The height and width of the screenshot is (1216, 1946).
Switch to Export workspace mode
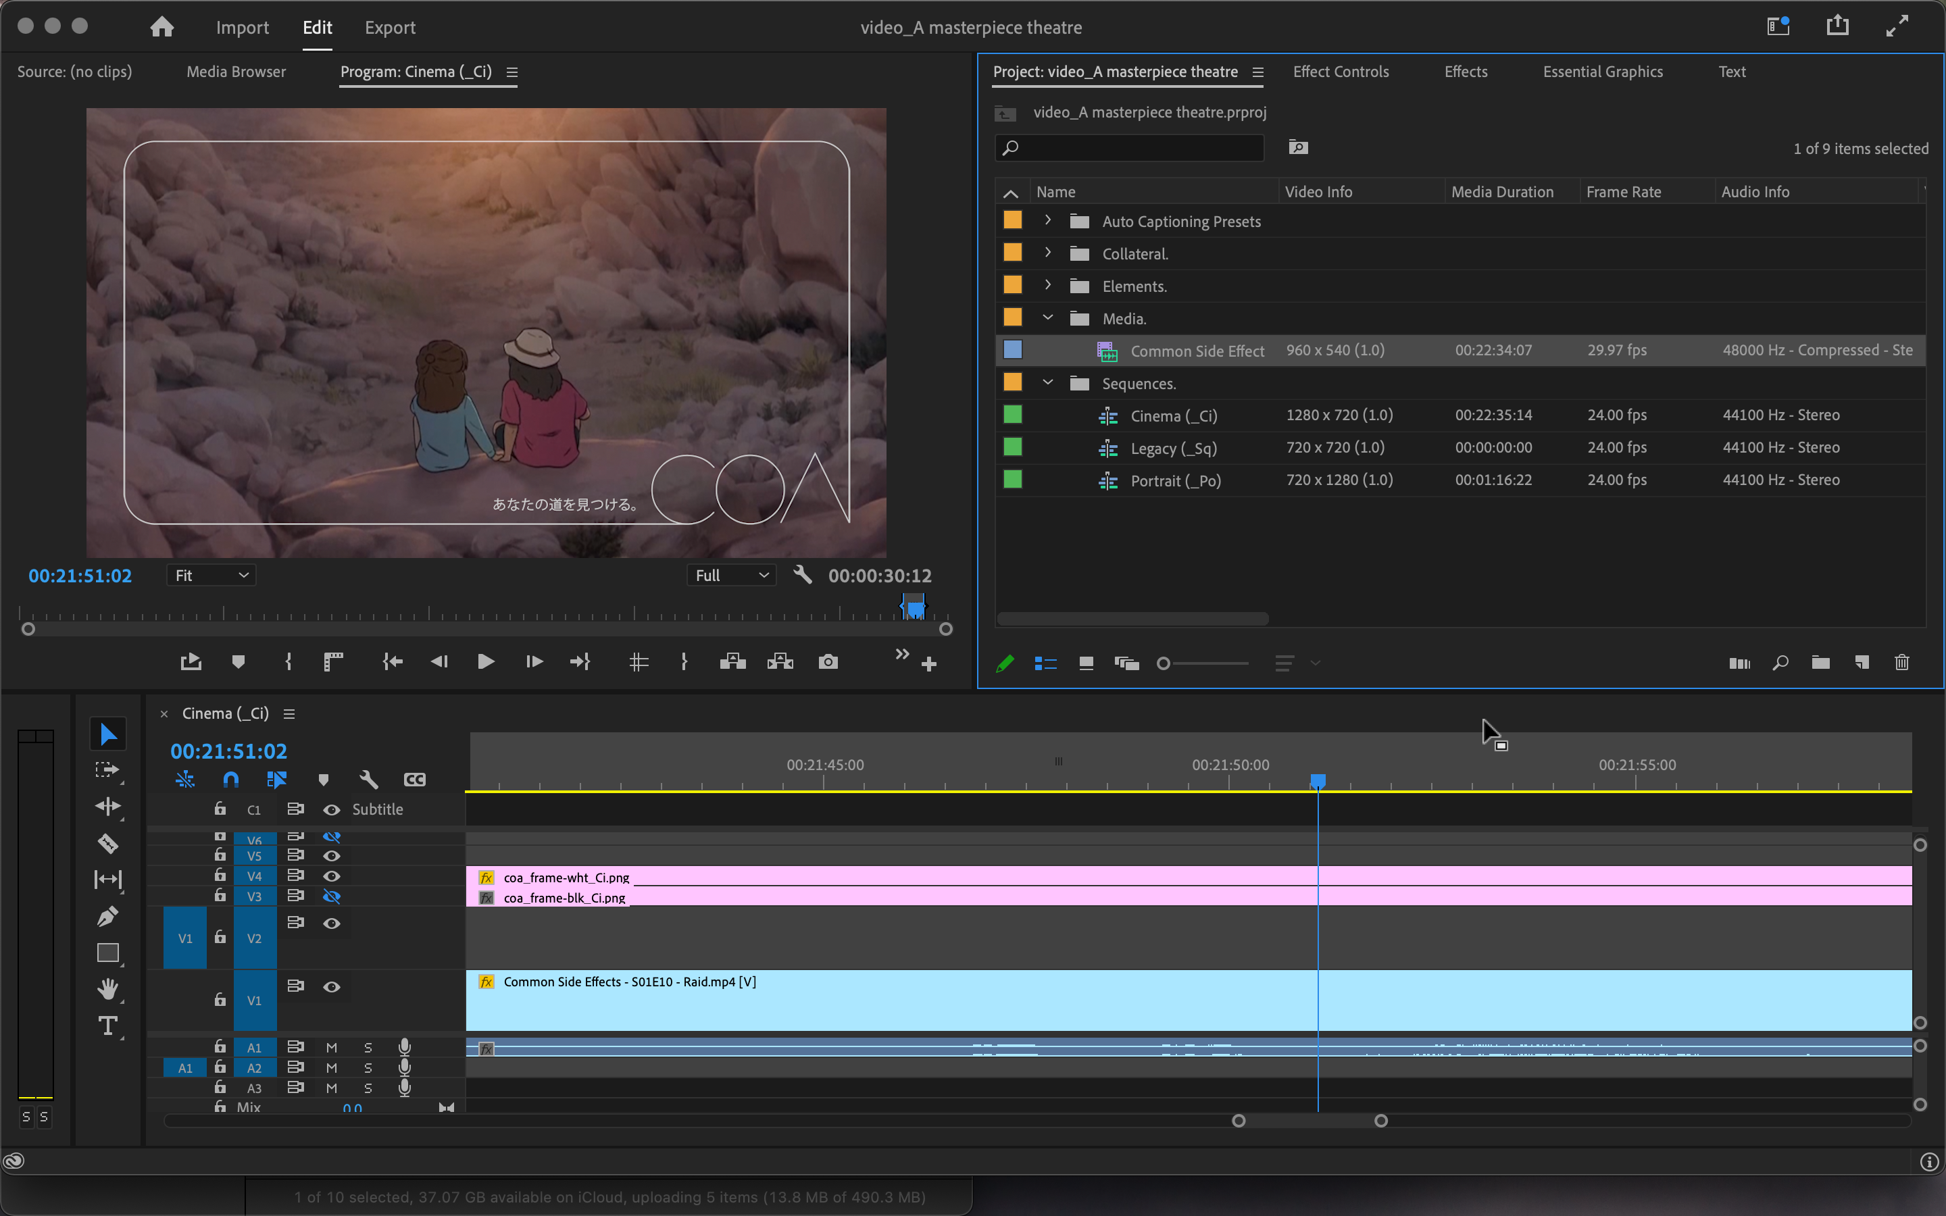[390, 27]
